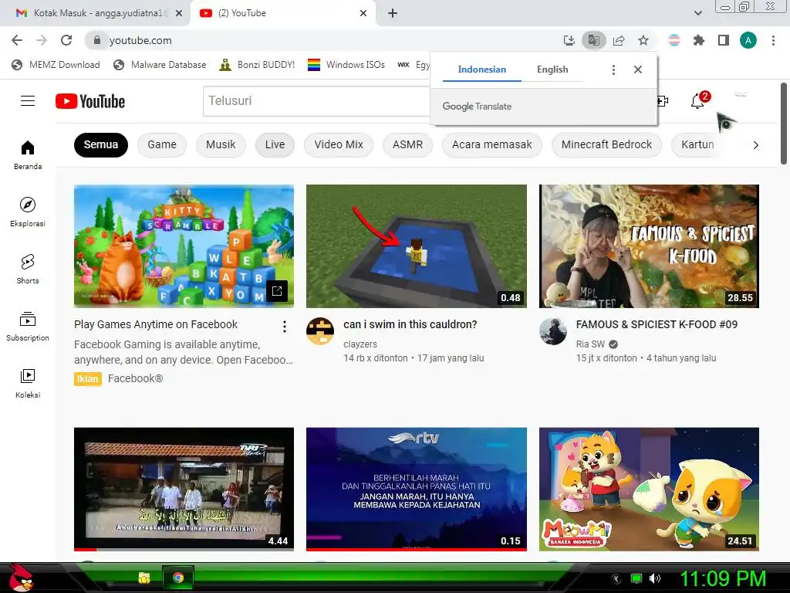The width and height of the screenshot is (790, 593).
Task: Close the Google Translate popup
Action: coord(638,69)
